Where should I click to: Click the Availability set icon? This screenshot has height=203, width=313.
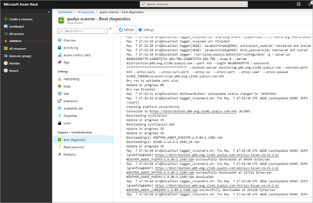point(60,108)
